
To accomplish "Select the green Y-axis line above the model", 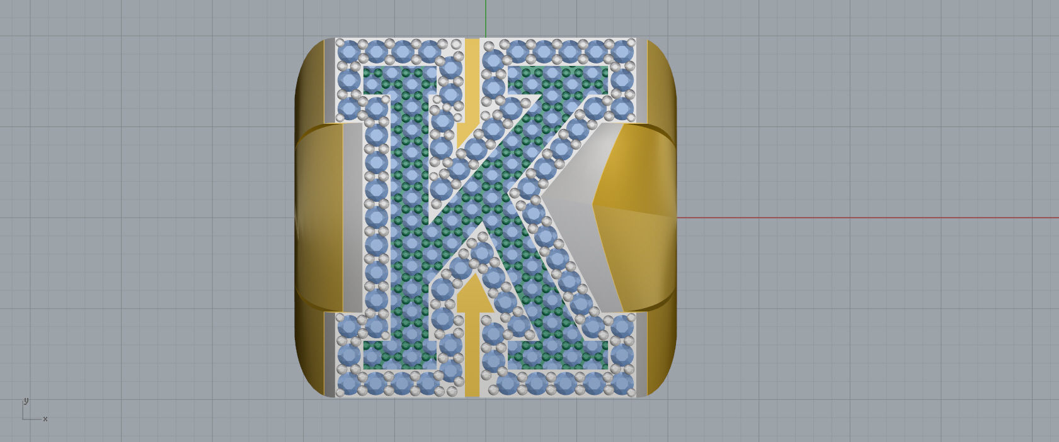I will click(486, 18).
